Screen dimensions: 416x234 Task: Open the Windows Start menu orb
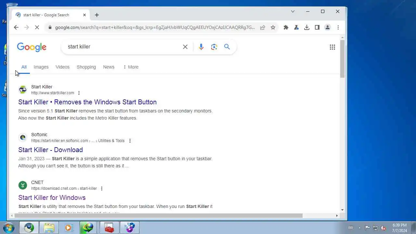tap(9, 227)
